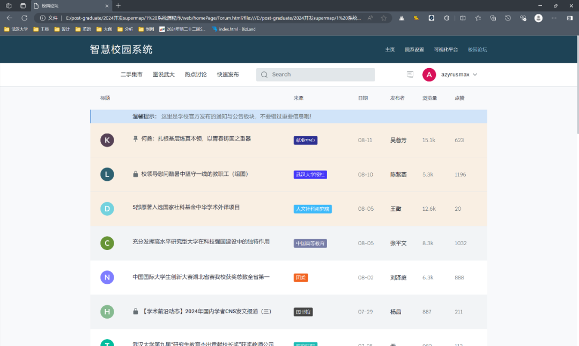Click the green "C" poster avatar
The image size is (579, 346).
click(107, 243)
